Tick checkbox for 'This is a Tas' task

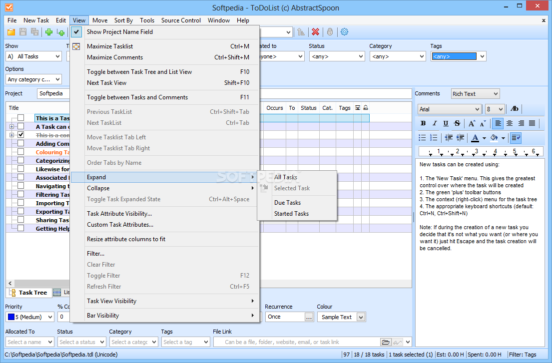pyautogui.click(x=21, y=118)
